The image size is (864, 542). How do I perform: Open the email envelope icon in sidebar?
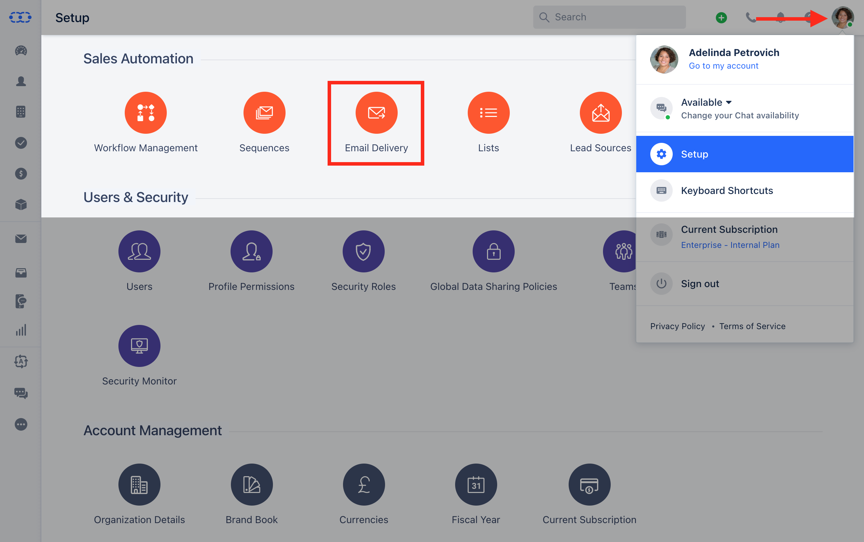21,239
